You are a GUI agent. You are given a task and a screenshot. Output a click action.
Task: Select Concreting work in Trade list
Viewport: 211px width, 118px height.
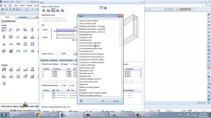[x=86, y=51]
